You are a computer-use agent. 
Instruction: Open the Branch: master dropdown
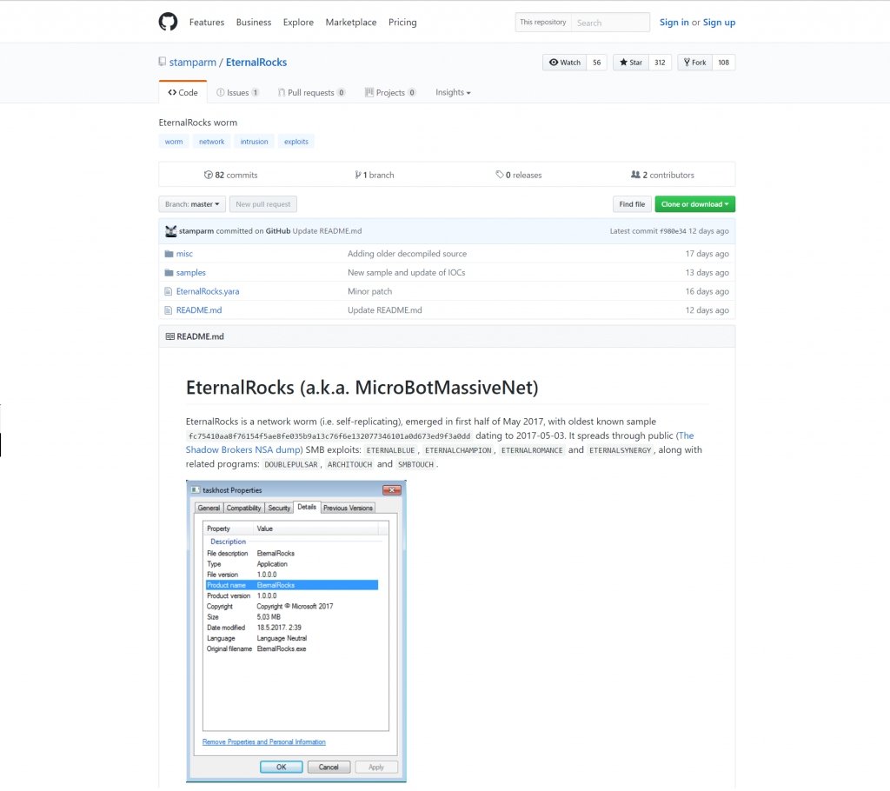[192, 204]
